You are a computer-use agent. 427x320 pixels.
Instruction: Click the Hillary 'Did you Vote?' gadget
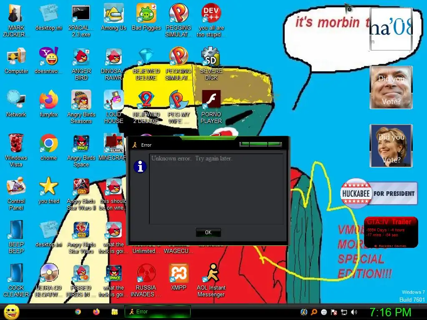tap(391, 145)
